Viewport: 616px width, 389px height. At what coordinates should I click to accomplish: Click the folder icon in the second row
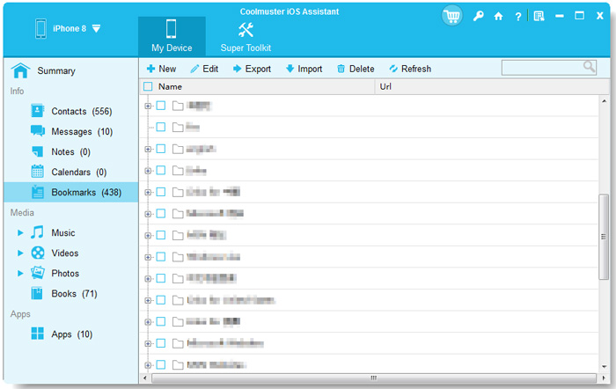pos(178,128)
